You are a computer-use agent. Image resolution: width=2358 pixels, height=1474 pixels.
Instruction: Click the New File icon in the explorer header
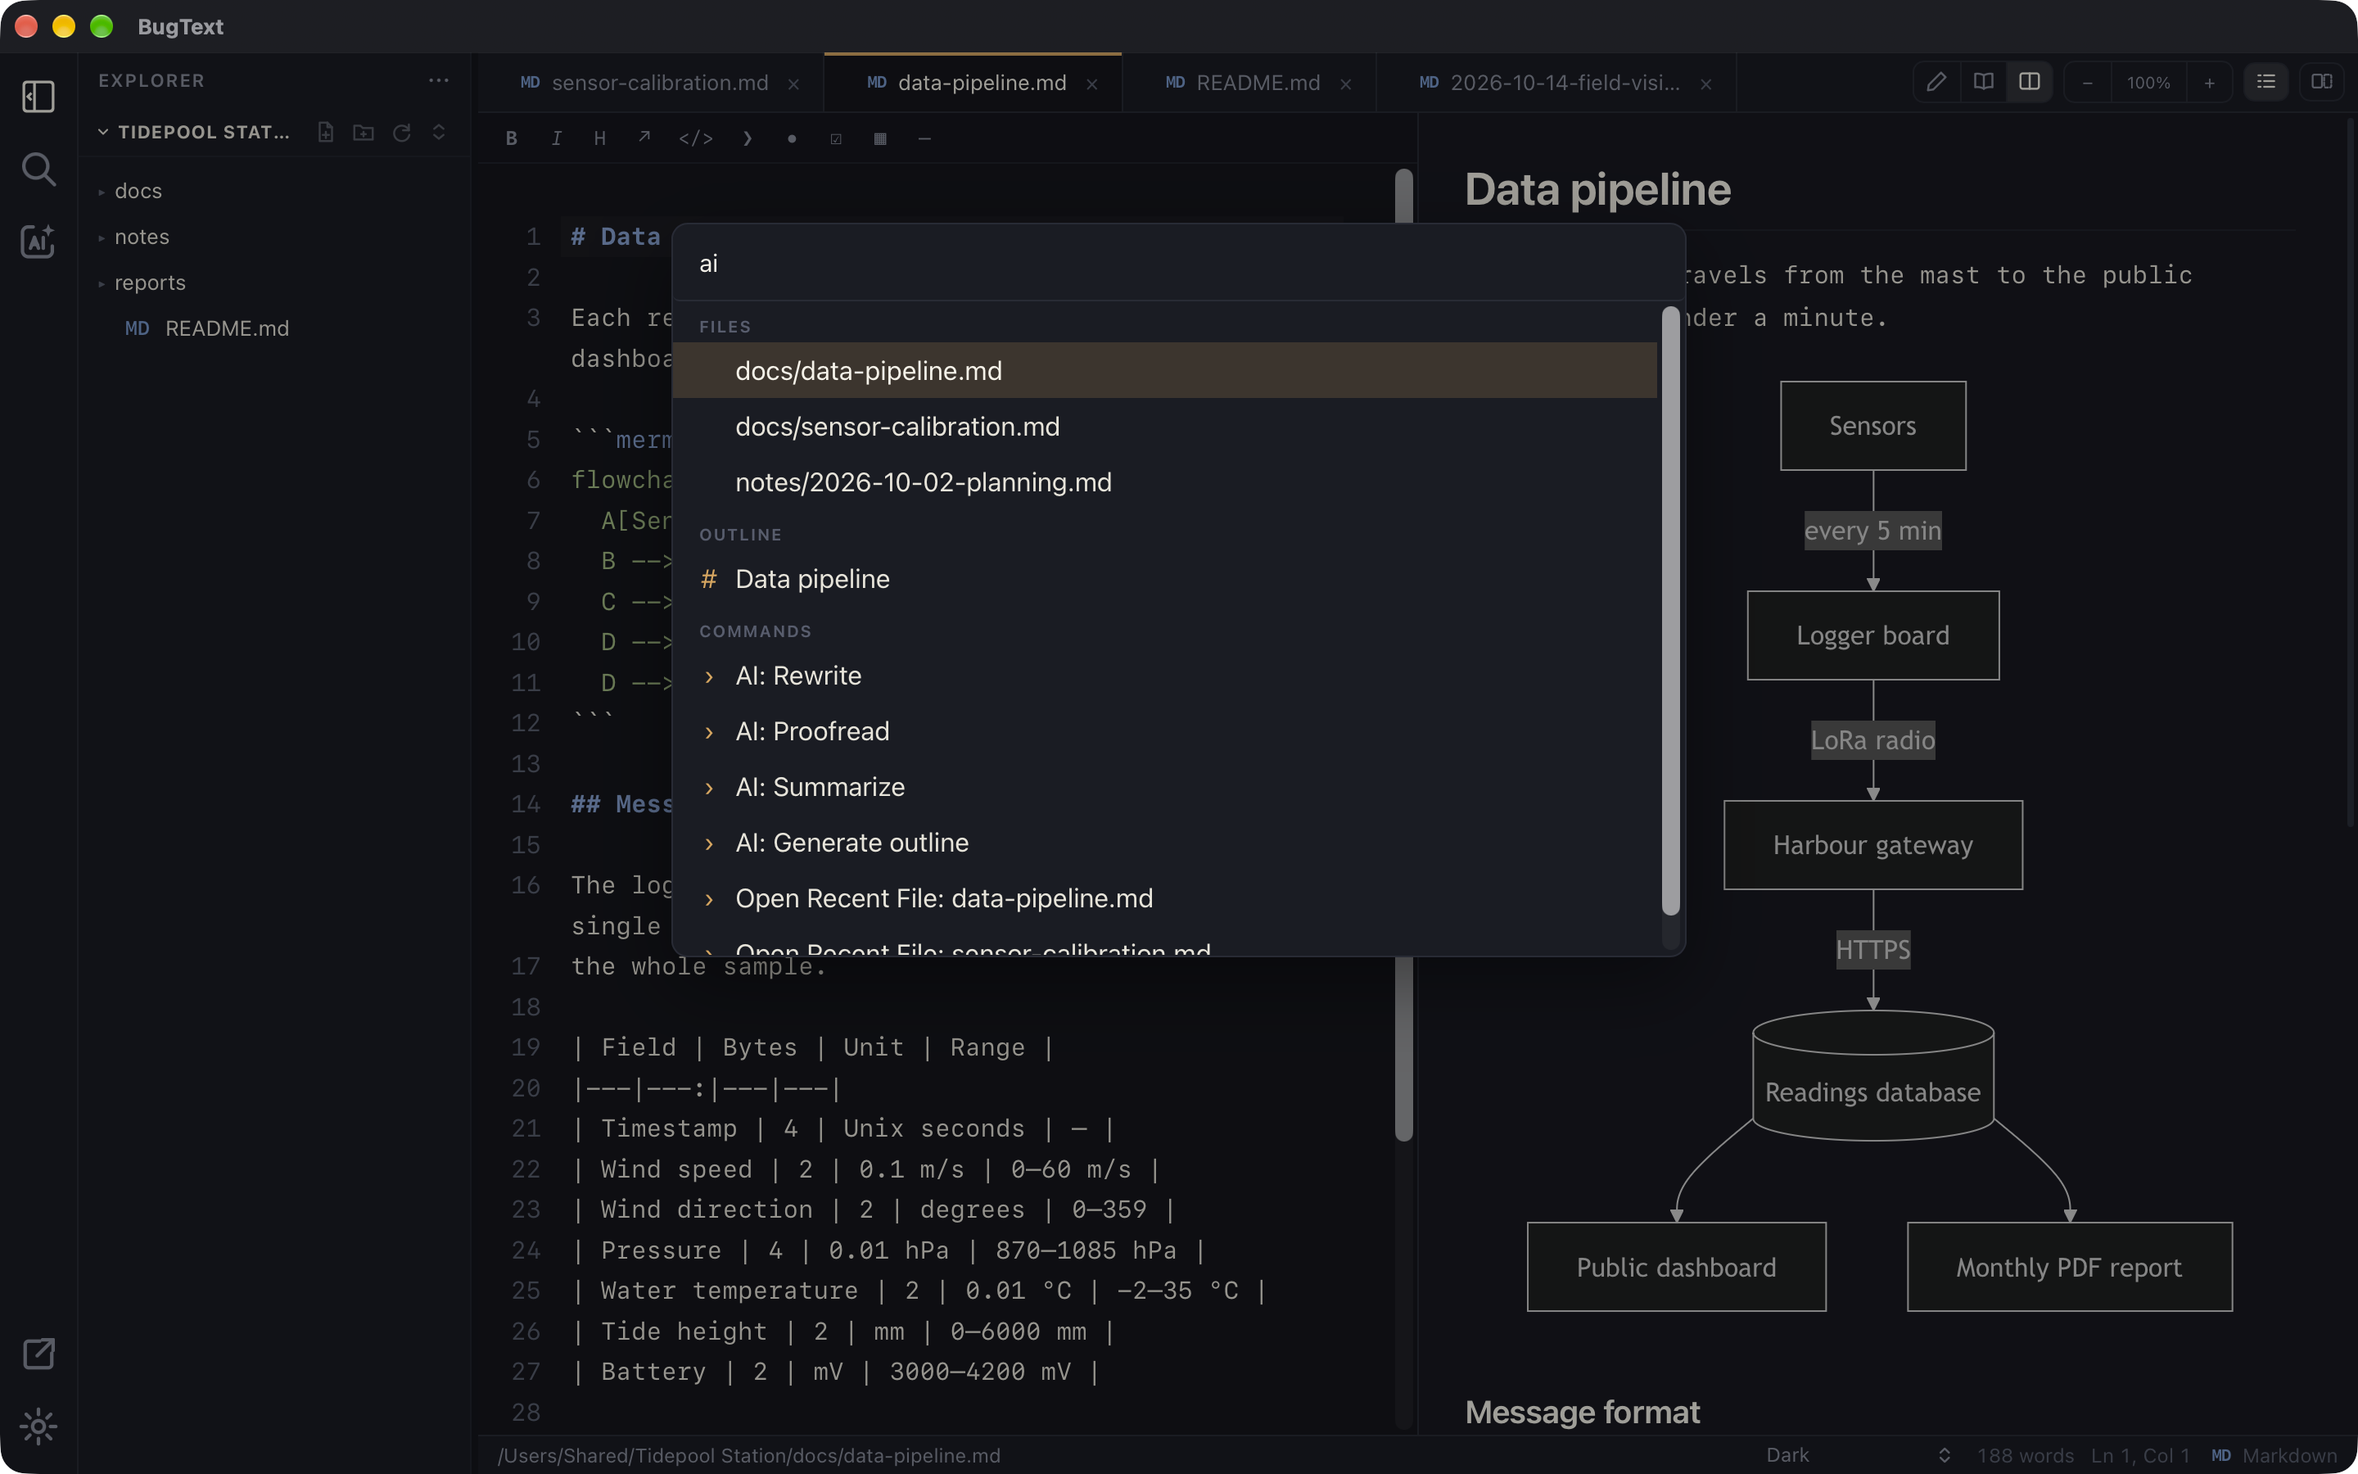click(325, 132)
